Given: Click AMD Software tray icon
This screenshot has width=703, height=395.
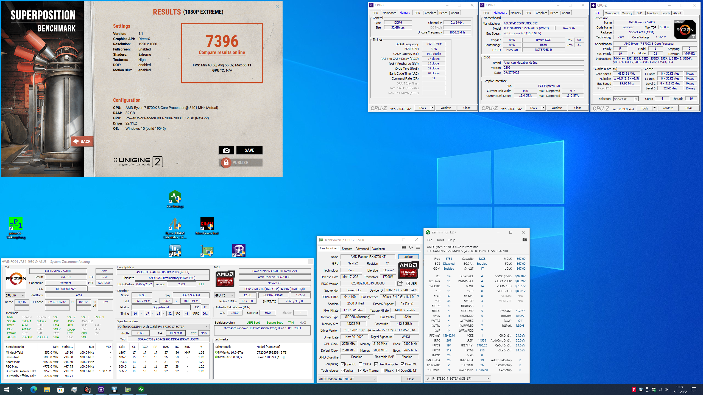Looking at the screenshot, I should (x=634, y=390).
